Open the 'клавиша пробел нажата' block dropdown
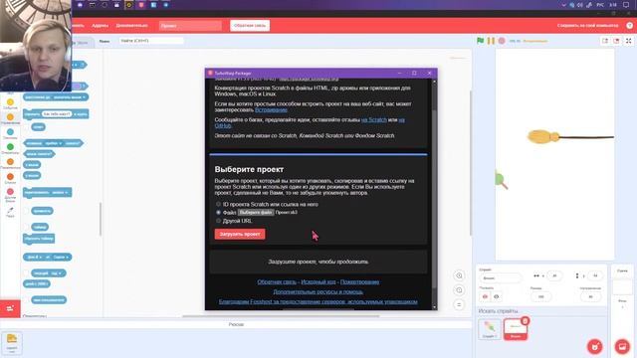 (x=53, y=143)
